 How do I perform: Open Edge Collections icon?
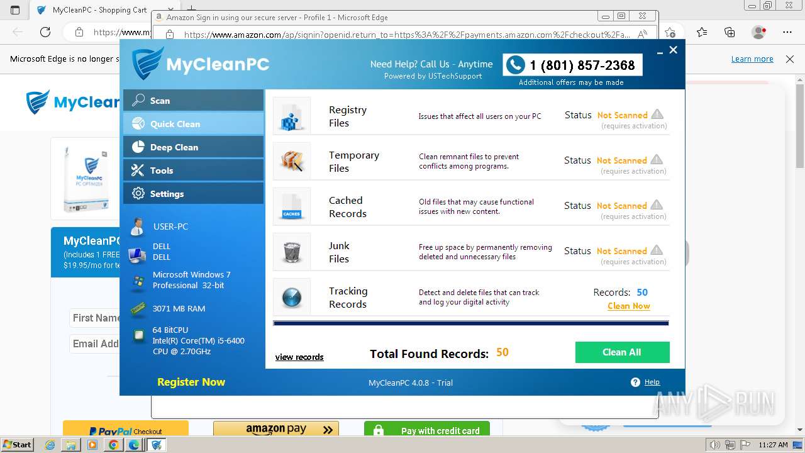[730, 32]
